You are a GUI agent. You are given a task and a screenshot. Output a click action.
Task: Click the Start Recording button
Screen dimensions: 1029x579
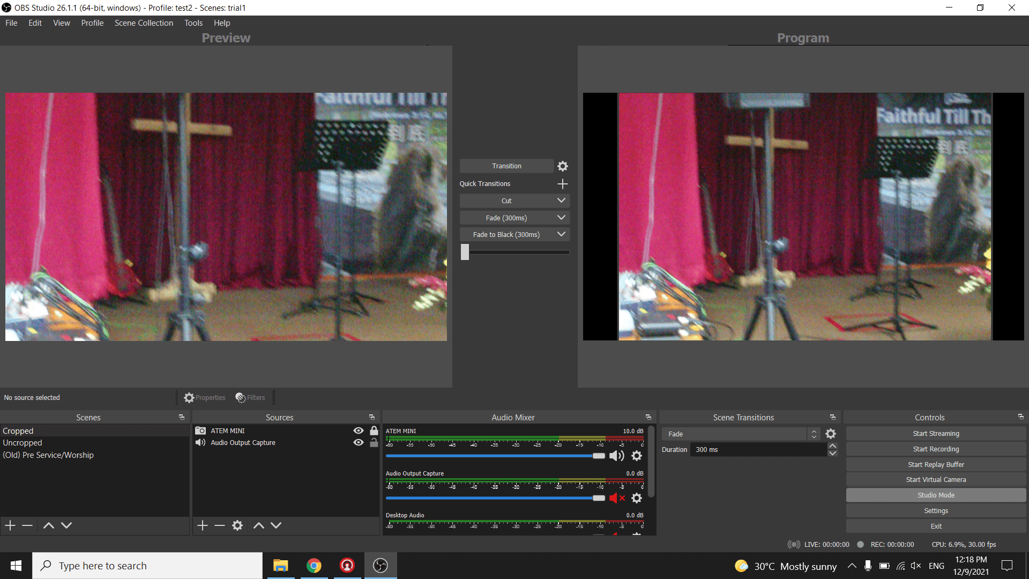click(936, 449)
